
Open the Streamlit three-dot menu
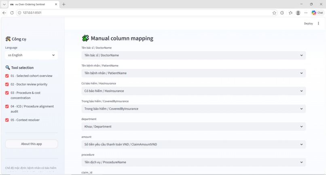click(x=318, y=23)
